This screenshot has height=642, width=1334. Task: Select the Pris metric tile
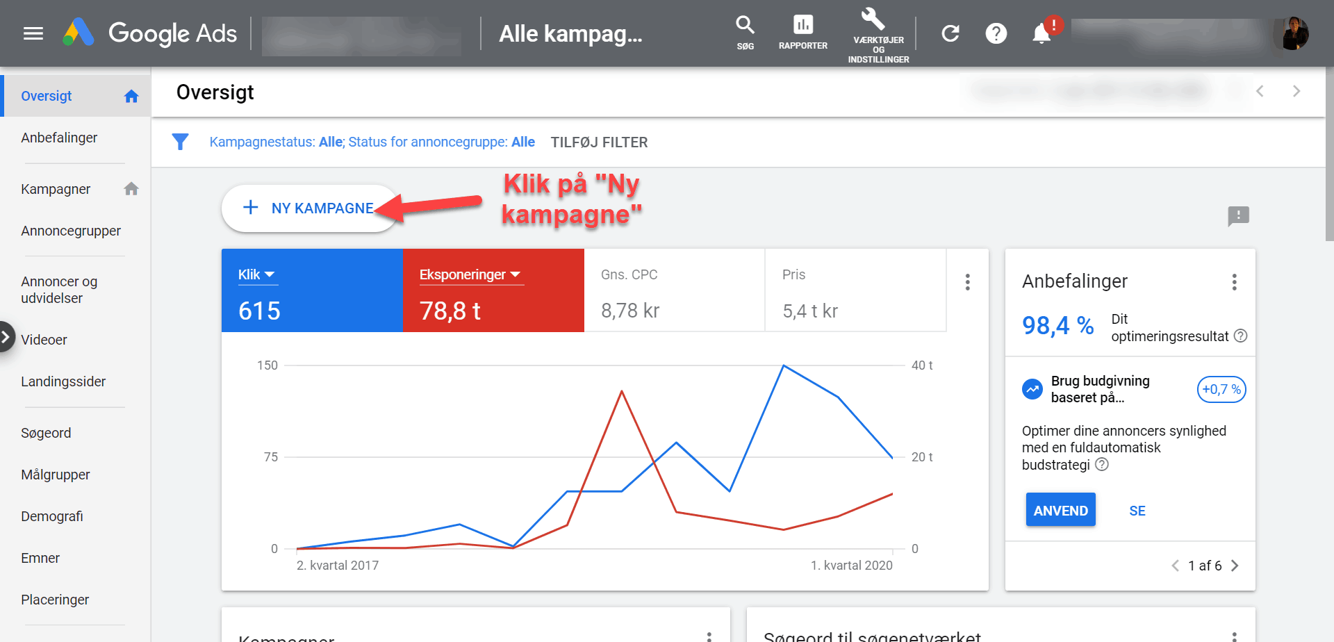[855, 290]
